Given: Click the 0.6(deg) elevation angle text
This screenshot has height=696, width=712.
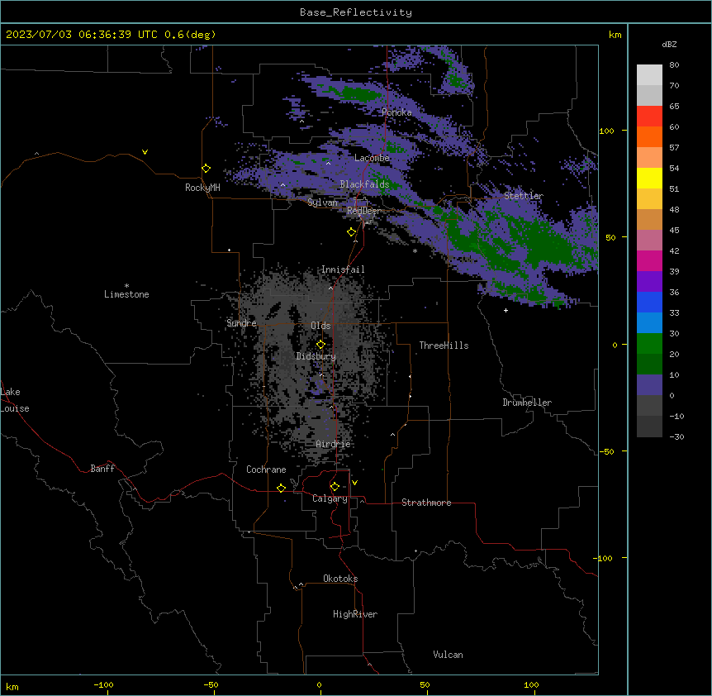Looking at the screenshot, I should click(190, 35).
